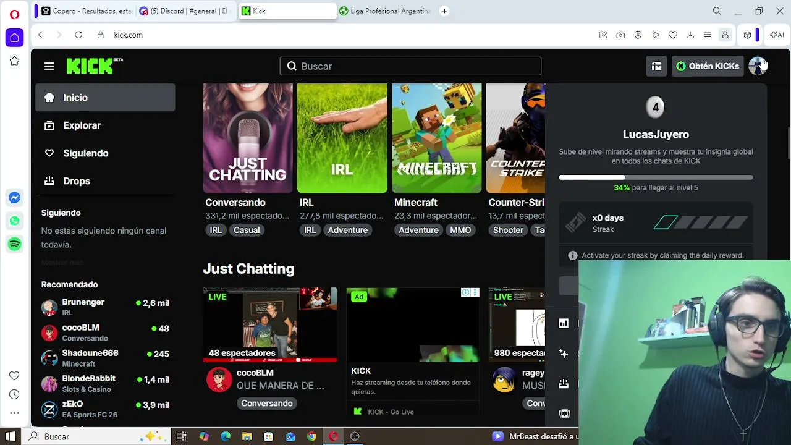
Task: Click the KICK logo
Action: pyautogui.click(x=95, y=66)
